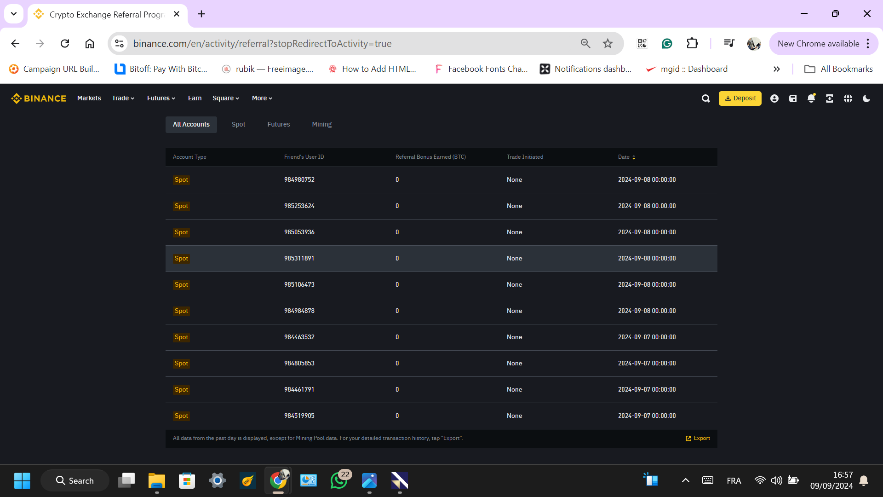
Task: Expand the Square dropdown menu
Action: point(225,98)
